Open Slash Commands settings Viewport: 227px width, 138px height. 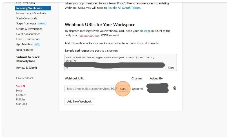click(26, 18)
